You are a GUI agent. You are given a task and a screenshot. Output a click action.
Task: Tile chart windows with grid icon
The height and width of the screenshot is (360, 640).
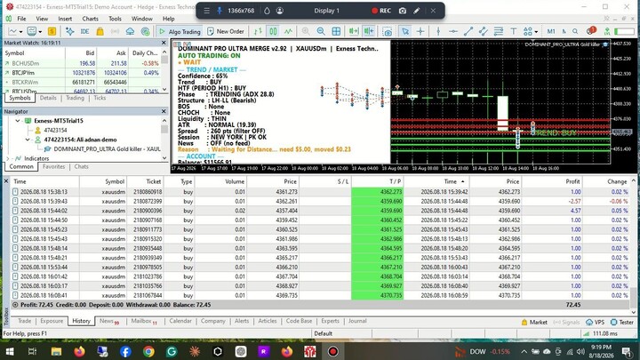click(x=336, y=31)
